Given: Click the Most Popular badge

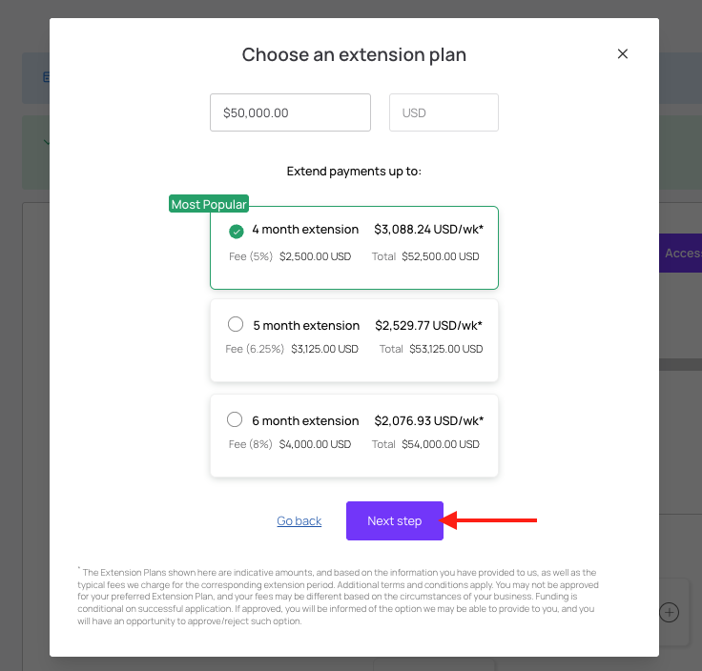Looking at the screenshot, I should pyautogui.click(x=209, y=204).
